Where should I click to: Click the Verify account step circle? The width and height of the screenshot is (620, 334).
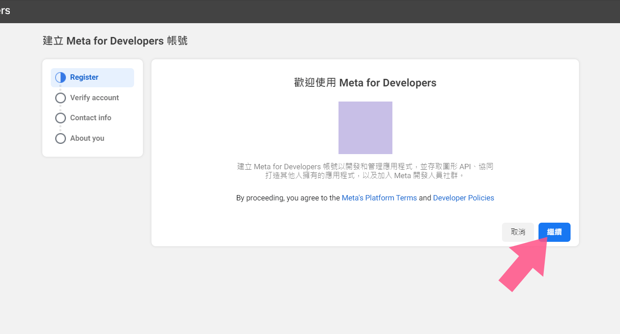[61, 98]
